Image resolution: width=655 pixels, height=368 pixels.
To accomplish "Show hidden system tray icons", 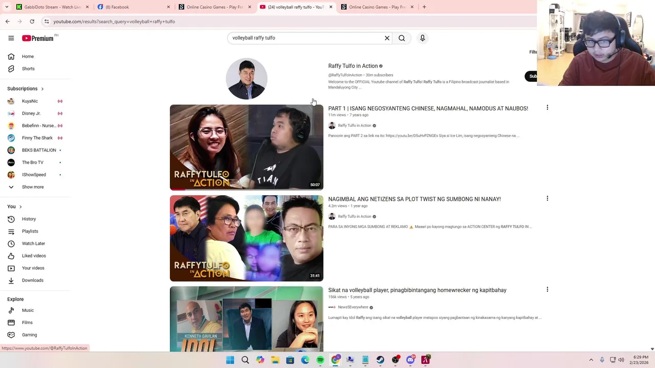I will (x=591, y=360).
